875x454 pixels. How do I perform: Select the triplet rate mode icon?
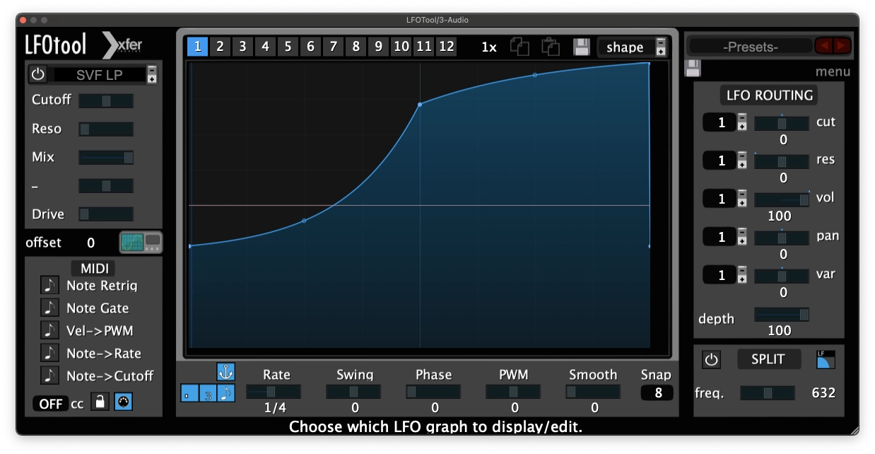207,393
